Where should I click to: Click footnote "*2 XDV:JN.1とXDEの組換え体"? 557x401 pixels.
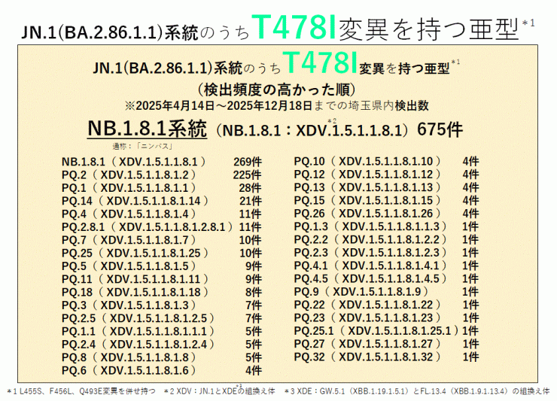click(219, 391)
